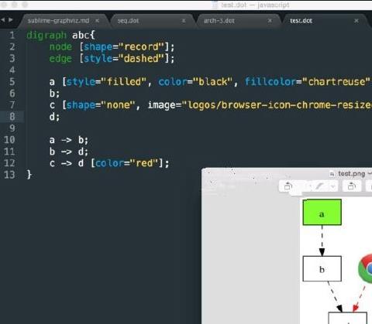
Task: Click 'd;' on line 8
Action: coord(54,117)
